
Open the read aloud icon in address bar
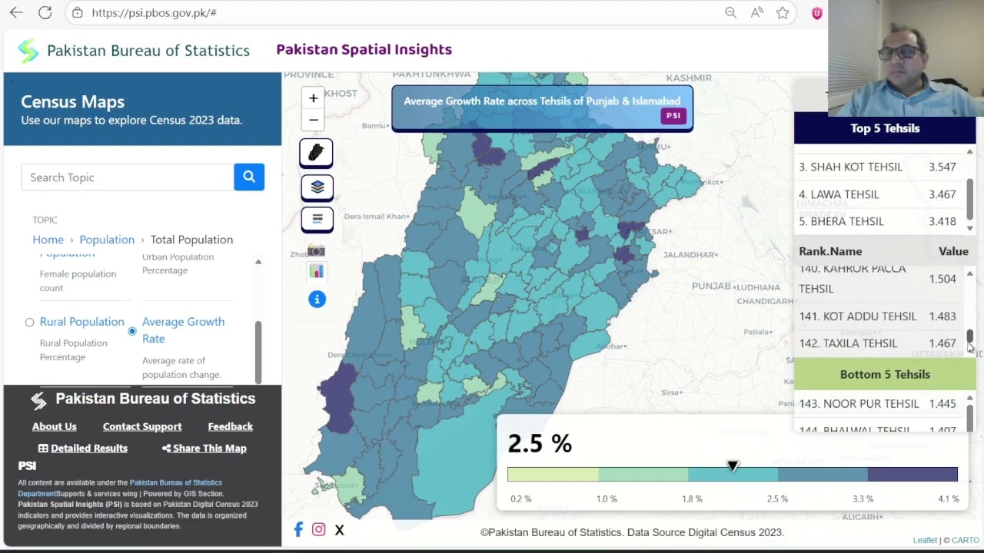coord(757,13)
